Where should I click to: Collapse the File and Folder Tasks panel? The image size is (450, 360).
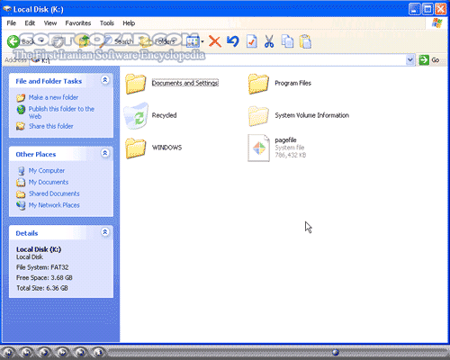(x=105, y=80)
